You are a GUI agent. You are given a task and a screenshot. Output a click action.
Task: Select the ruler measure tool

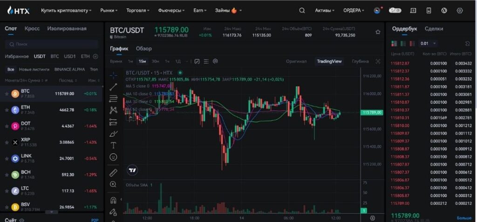pyautogui.click(x=113, y=173)
